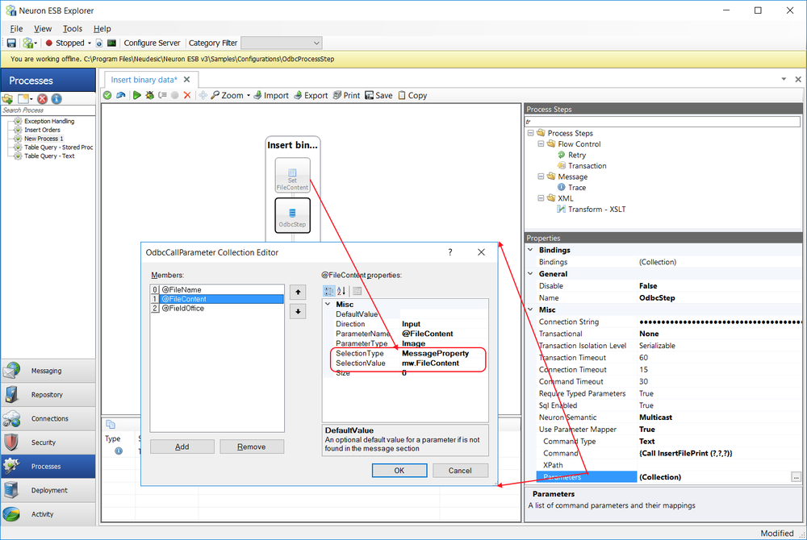The height and width of the screenshot is (540, 807).
Task: Click the red X delete icon in designer toolbar
Action: coord(187,95)
